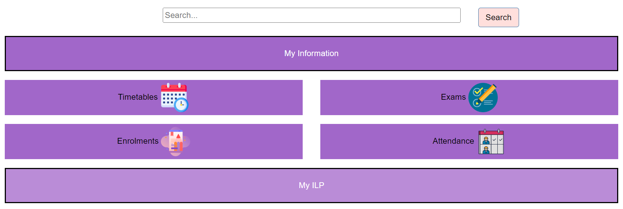Click the red triangle on the Enrolments icon

point(179,136)
